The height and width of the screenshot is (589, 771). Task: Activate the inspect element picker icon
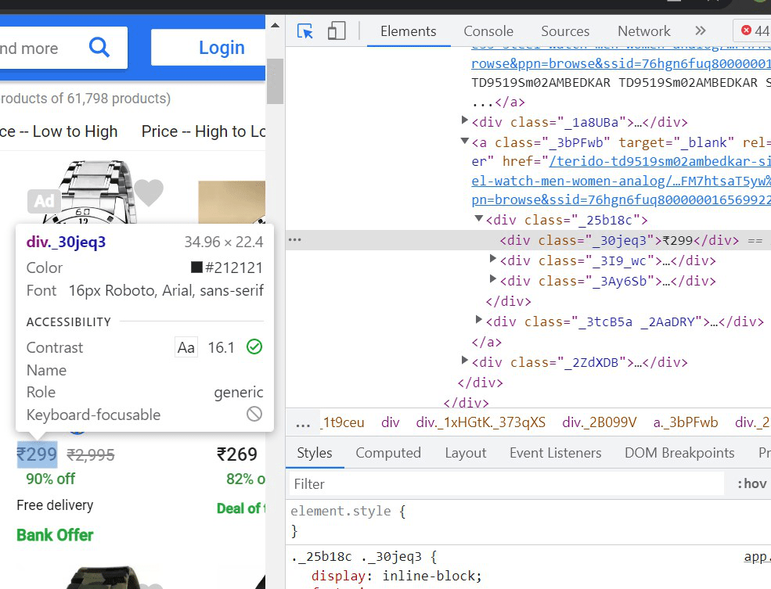coord(304,31)
